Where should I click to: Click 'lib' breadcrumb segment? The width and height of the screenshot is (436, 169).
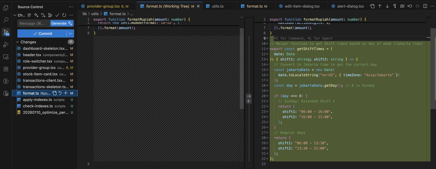click(84, 13)
